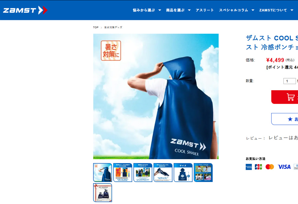Follow the 暑さ対策グッズ breadcrumb link
Image resolution: width=298 pixels, height=204 pixels.
tap(113, 27)
